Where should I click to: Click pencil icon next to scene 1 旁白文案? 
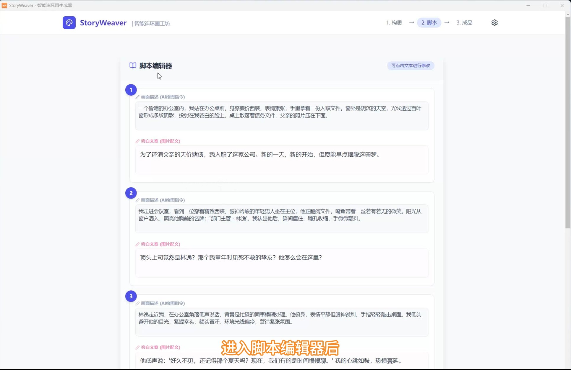pos(137,141)
